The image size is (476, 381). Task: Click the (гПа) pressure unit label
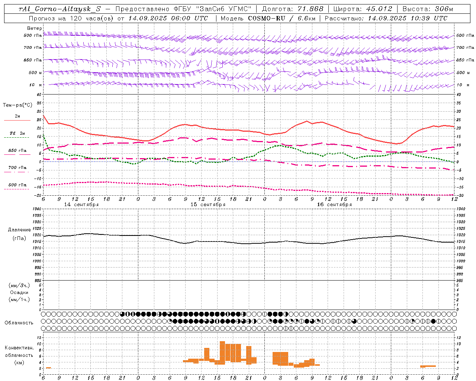[19, 238]
